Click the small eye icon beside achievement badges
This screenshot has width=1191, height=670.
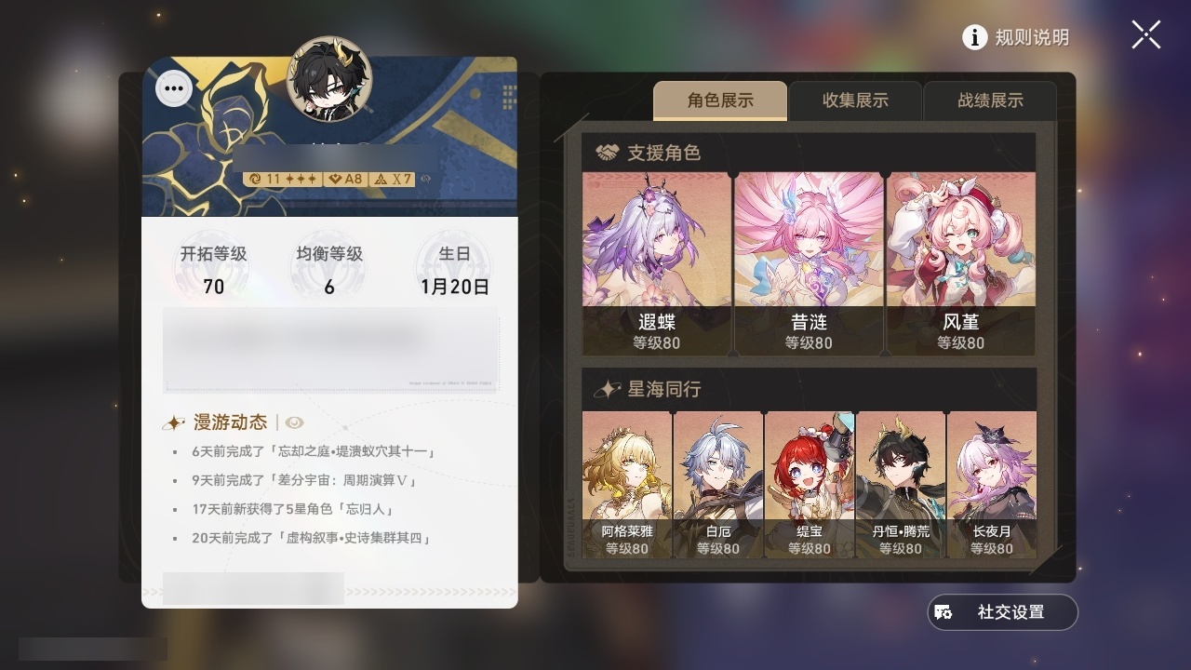[426, 179]
